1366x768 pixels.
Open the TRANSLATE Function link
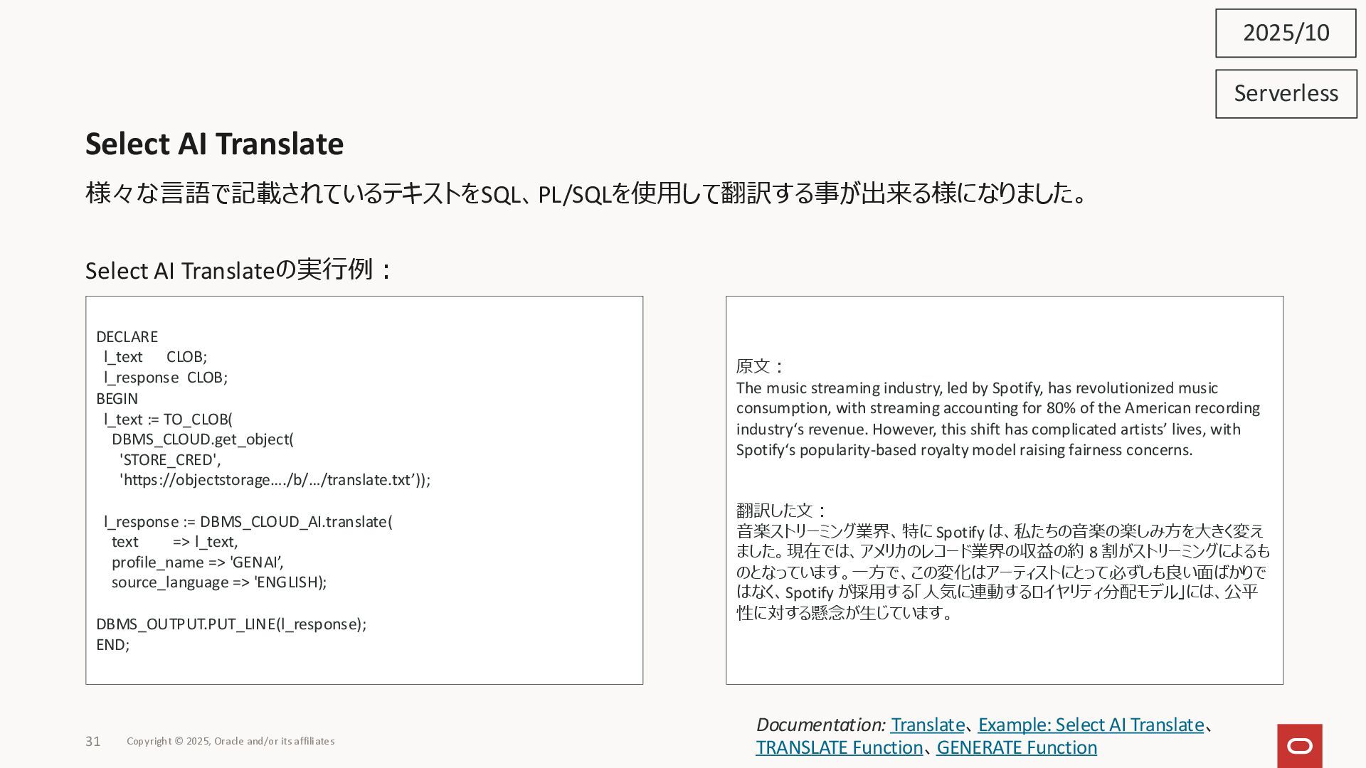[839, 747]
